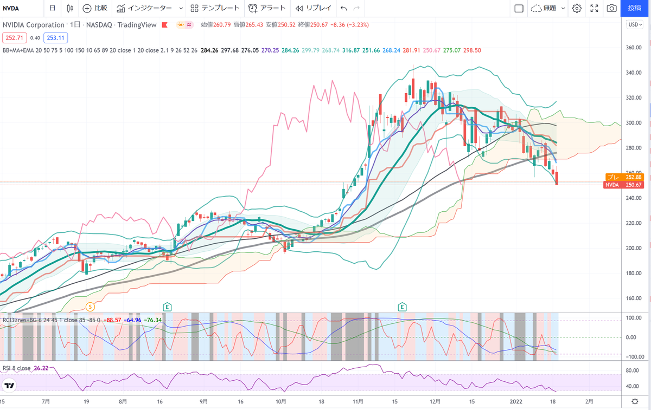The height and width of the screenshot is (410, 651).
Task: Open the chart layout selector square
Action: (519, 8)
